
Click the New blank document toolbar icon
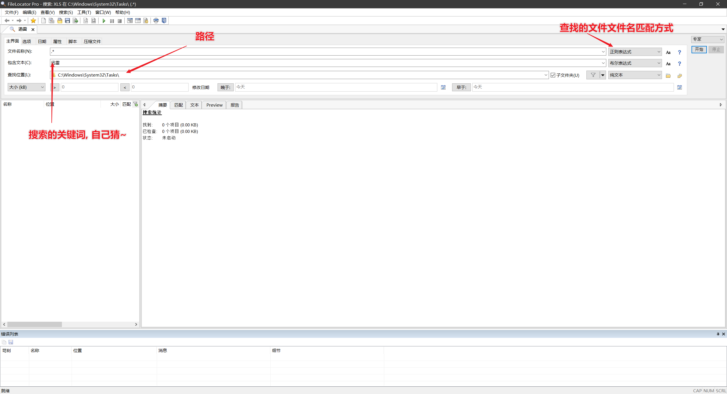point(43,21)
